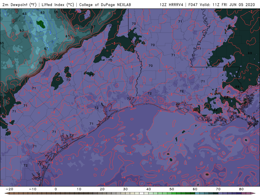Click the teal segment under 60 on the color bar
The image size is (260, 195).
[x=197, y=193]
